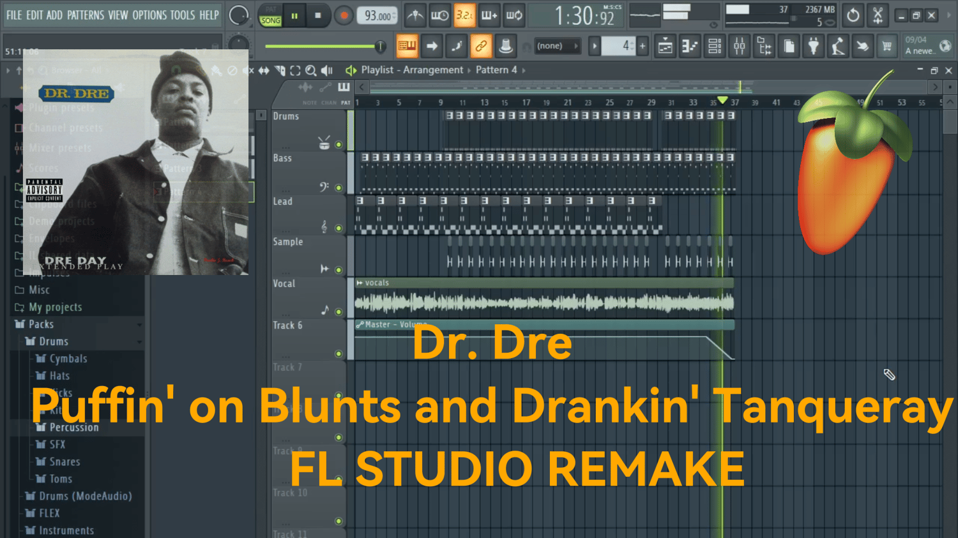Open the plugin picker plug icon
Viewport: 958px width, 538px height.
click(x=813, y=46)
